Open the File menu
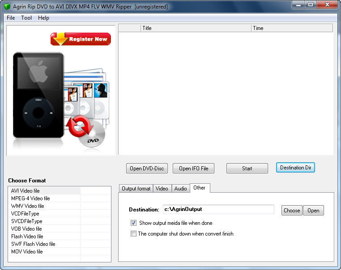Image resolution: width=341 pixels, height=270 pixels. pos(11,18)
